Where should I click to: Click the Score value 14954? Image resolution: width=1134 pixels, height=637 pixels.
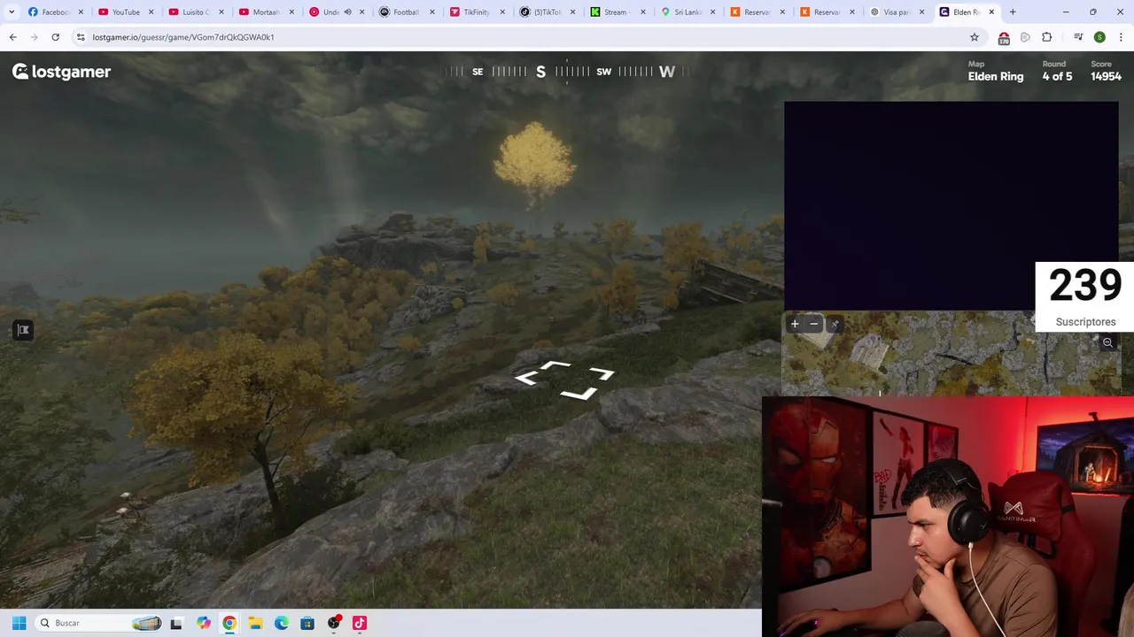(1106, 77)
